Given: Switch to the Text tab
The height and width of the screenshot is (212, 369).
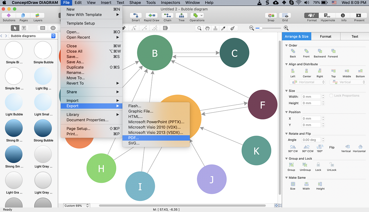Looking at the screenshot, I should pyautogui.click(x=355, y=37).
